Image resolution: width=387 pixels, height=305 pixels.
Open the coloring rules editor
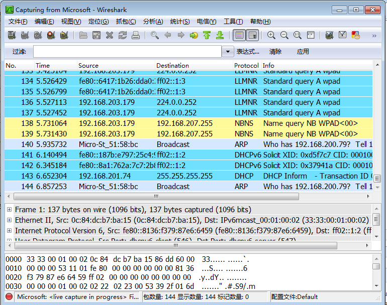(355, 35)
